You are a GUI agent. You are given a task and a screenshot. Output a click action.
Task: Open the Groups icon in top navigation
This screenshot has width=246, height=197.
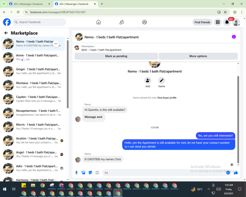click(x=144, y=22)
